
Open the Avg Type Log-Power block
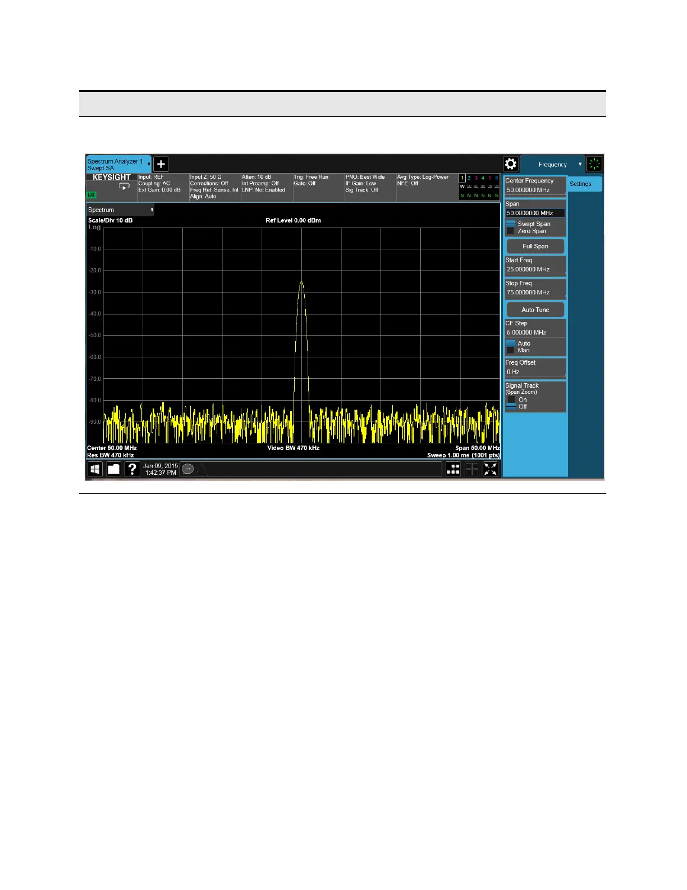point(427,187)
